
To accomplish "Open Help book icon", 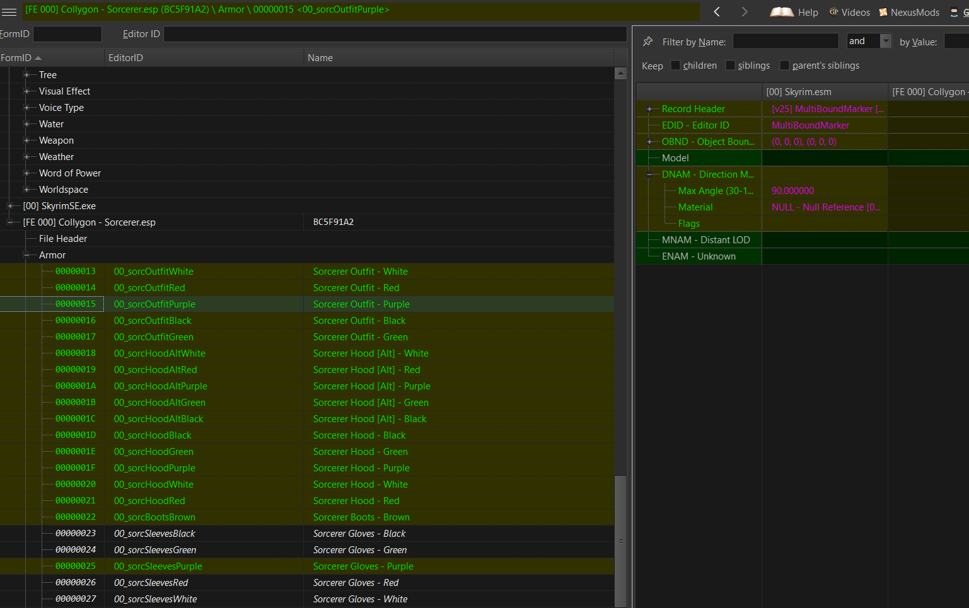I will 782,12.
